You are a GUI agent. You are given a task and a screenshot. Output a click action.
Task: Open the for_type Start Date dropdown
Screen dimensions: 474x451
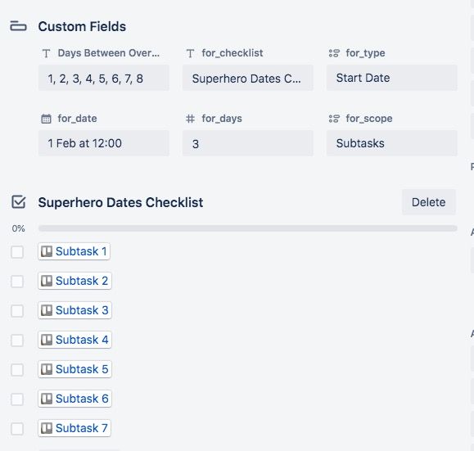point(392,78)
